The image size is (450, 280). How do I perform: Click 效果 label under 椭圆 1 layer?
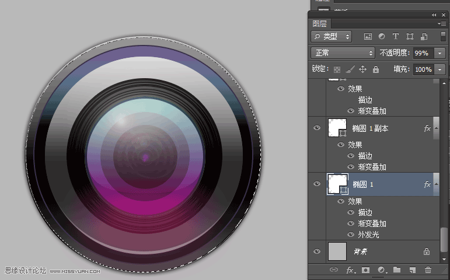click(x=355, y=201)
